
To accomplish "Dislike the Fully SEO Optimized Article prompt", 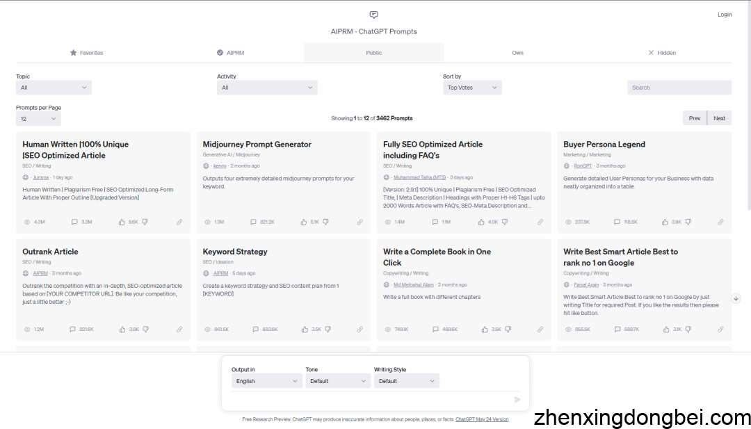I will coord(506,222).
